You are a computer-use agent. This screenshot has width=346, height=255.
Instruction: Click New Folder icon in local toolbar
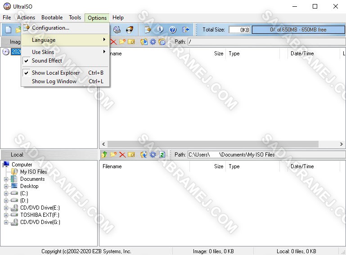coord(113,155)
